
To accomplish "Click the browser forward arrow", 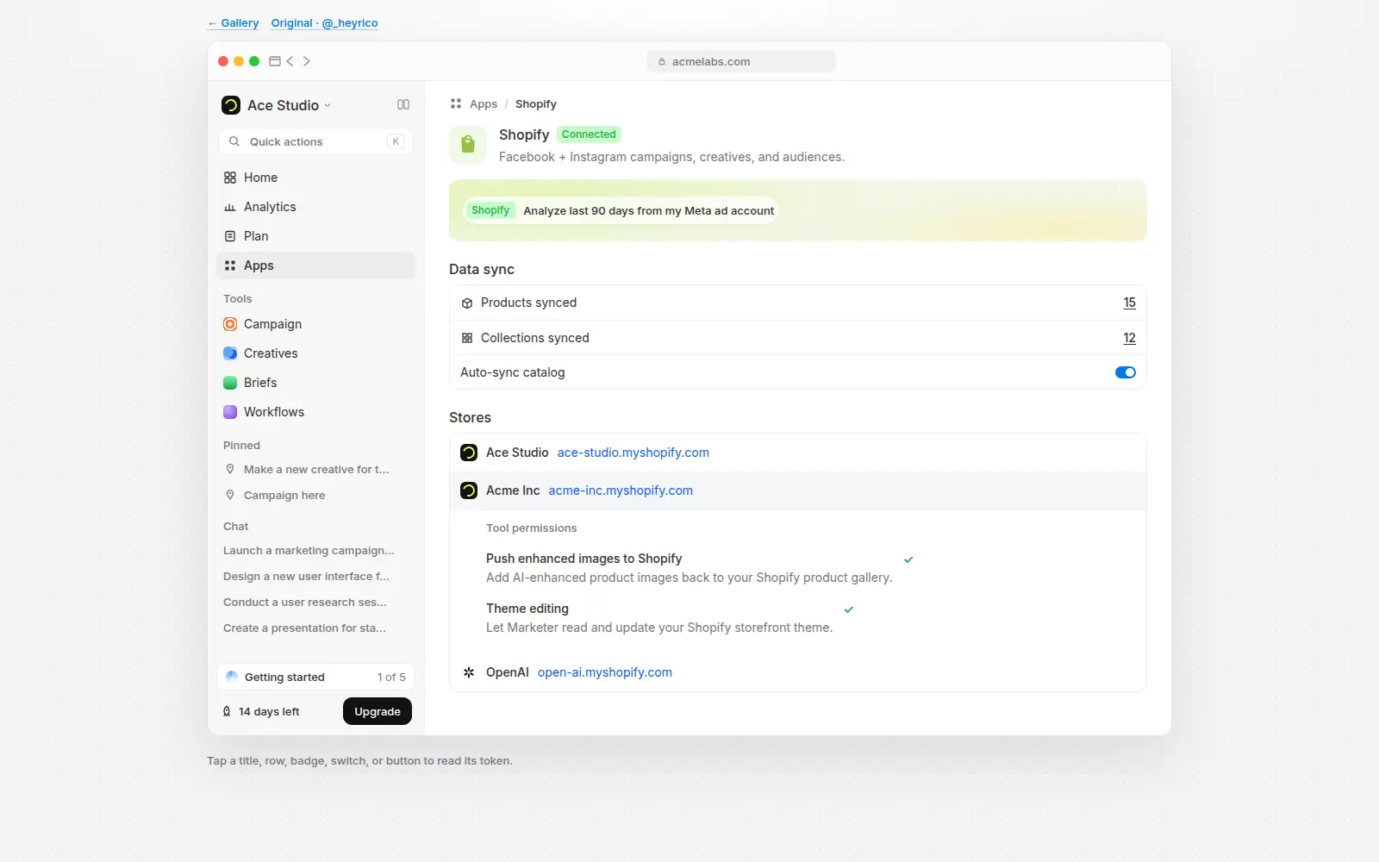I will click(x=307, y=61).
